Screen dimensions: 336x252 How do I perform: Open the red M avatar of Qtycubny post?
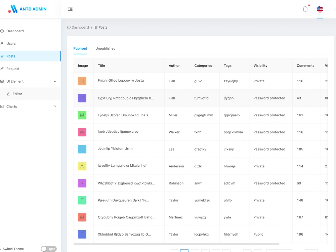point(82,217)
